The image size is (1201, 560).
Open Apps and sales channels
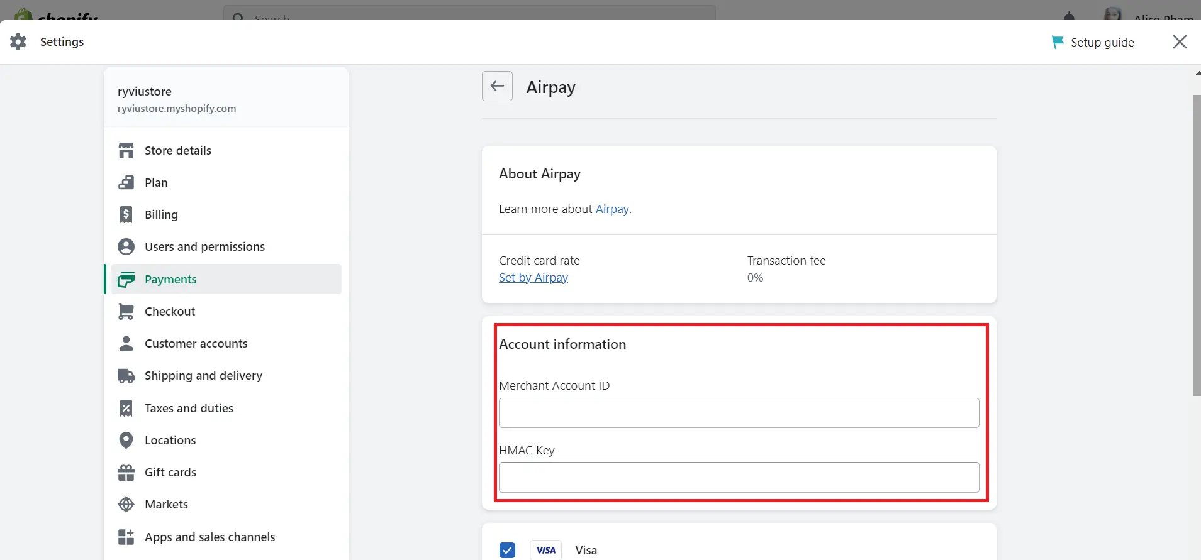[226, 537]
